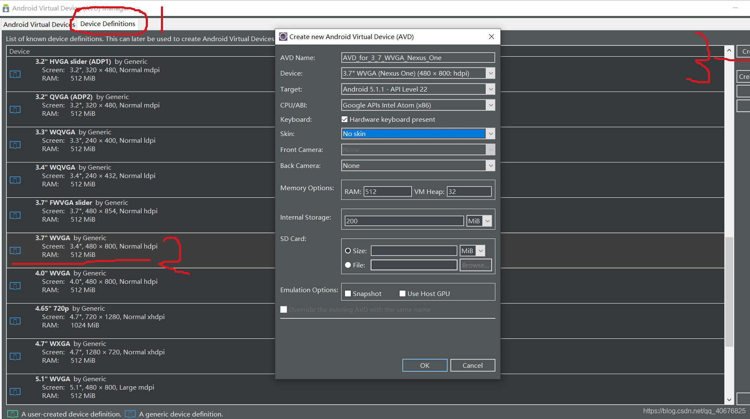This screenshot has height=419, width=750.
Task: Enable the Snapshot emulation option
Action: [x=348, y=293]
